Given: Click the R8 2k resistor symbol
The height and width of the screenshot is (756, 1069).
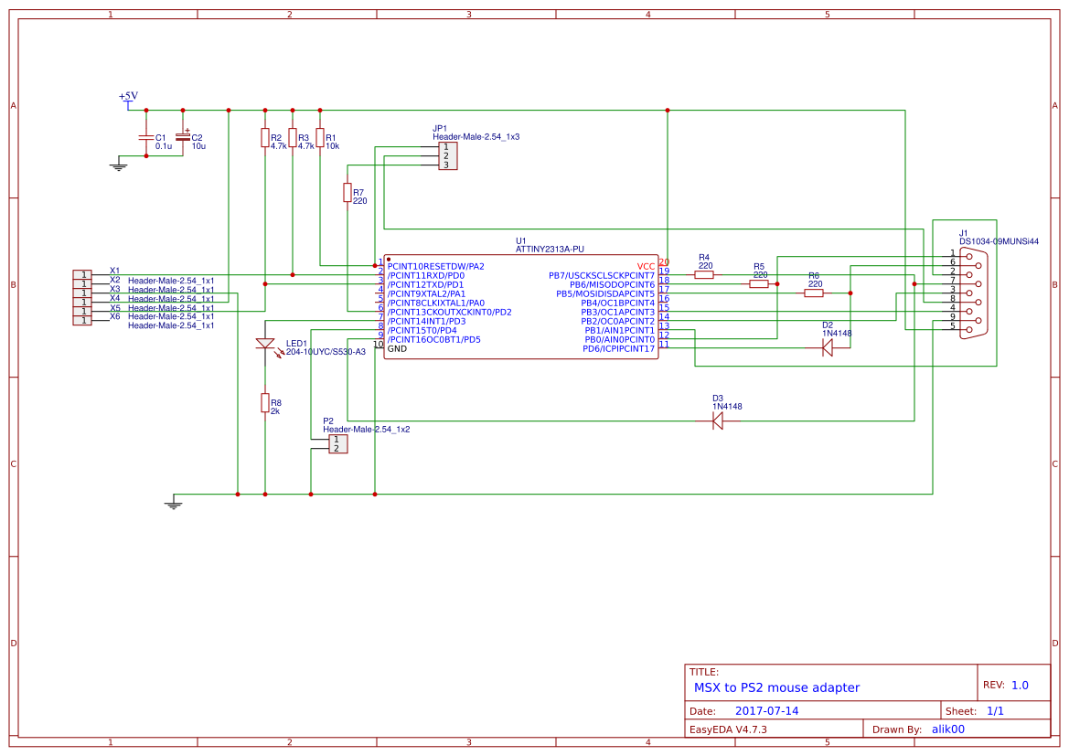Looking at the screenshot, I should pyautogui.click(x=265, y=402).
